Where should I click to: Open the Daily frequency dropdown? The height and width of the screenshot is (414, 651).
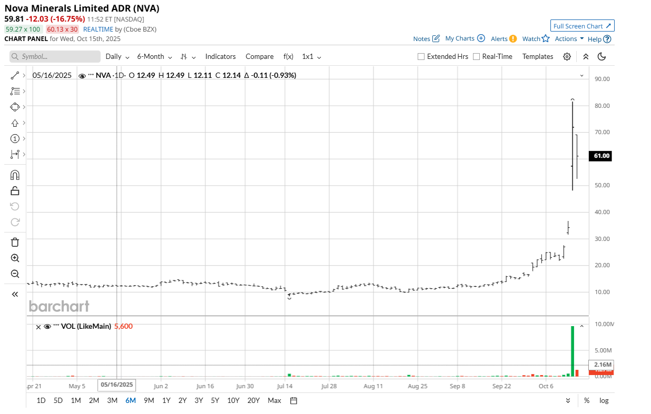[117, 56]
